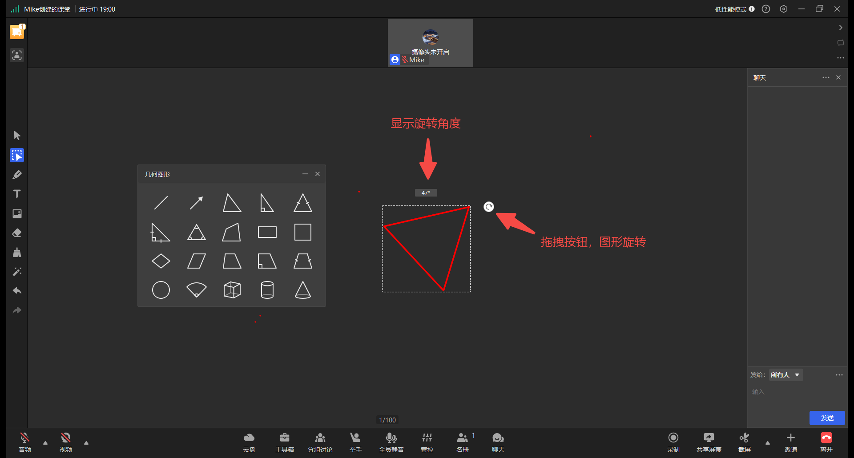Choose the cube shape in geometry panel
Image resolution: width=854 pixels, height=458 pixels.
click(x=232, y=290)
